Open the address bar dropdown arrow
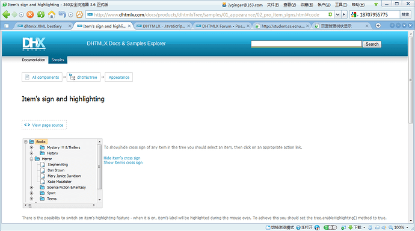415x231 pixels. 337,14
